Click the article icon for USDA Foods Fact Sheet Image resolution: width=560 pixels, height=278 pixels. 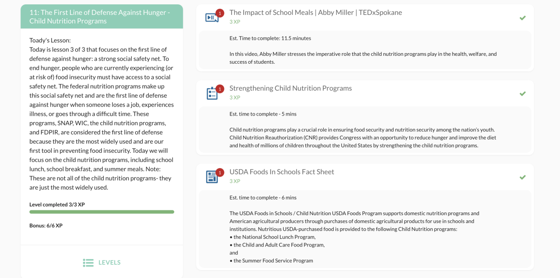point(211,177)
